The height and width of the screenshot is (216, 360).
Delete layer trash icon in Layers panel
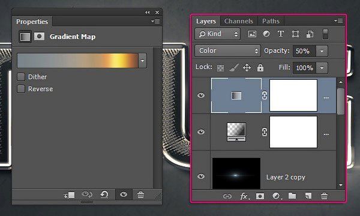(324, 196)
